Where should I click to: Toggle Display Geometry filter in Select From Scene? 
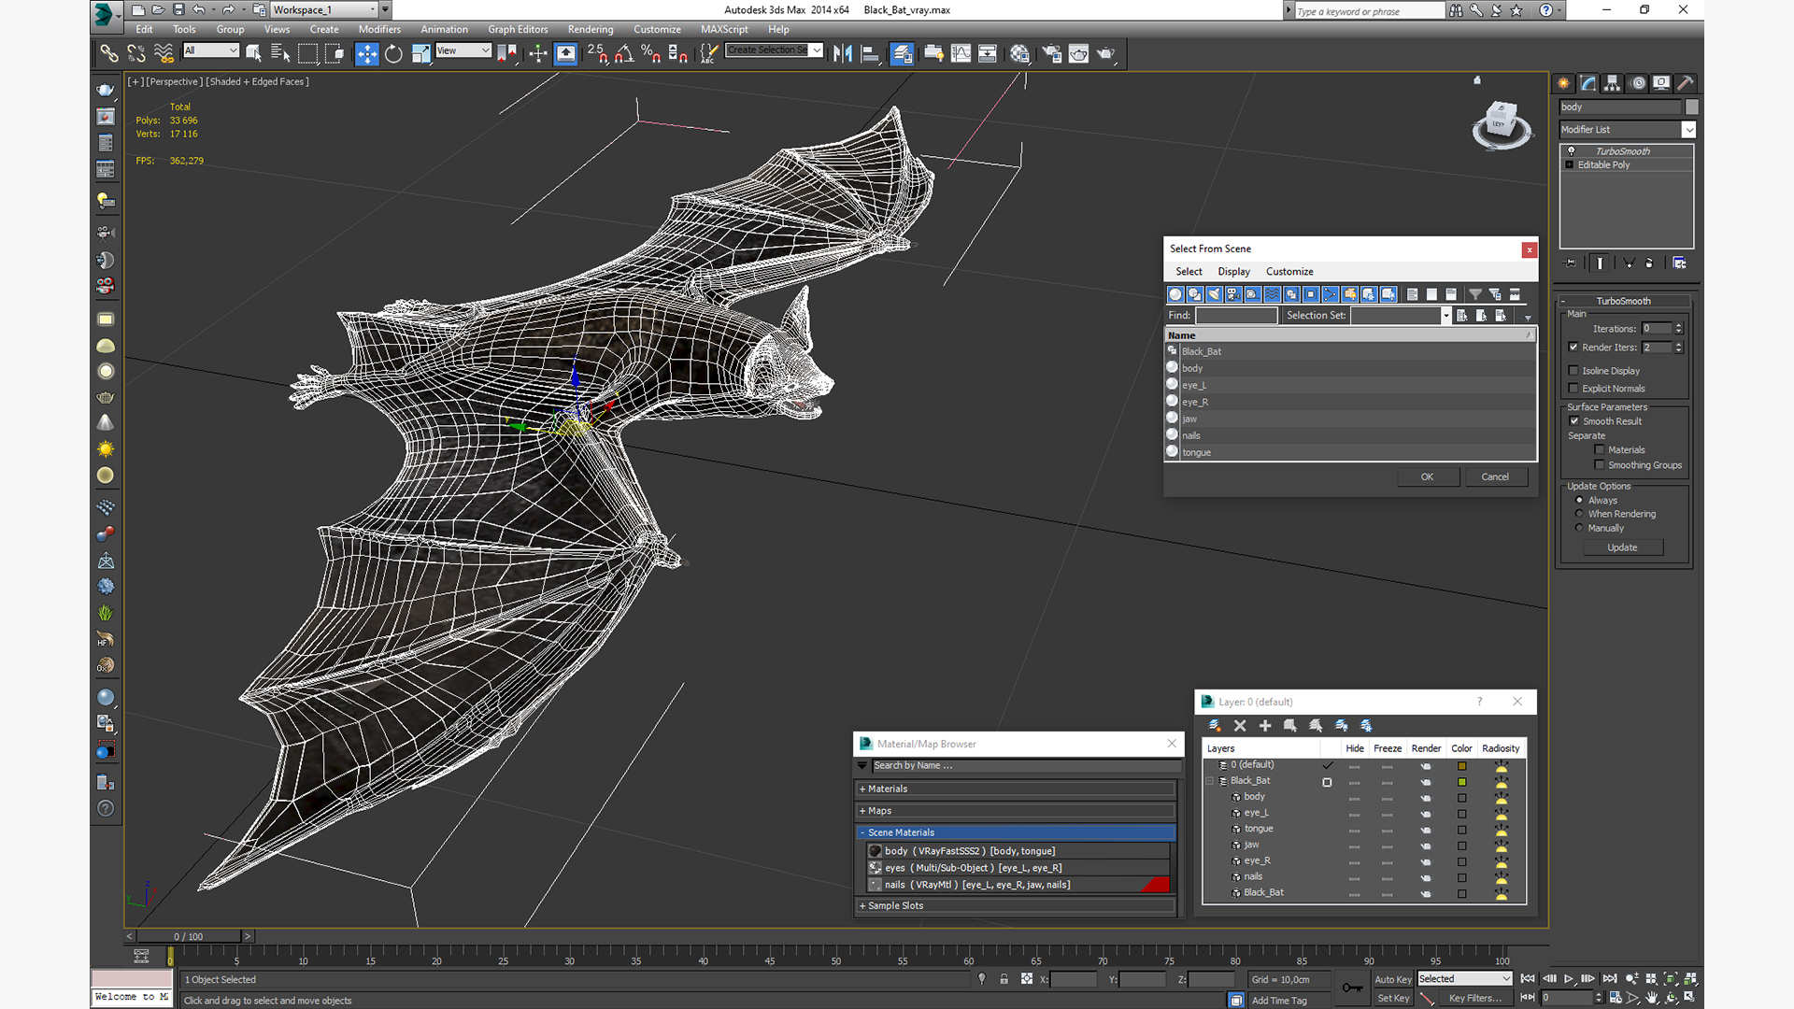click(x=1175, y=294)
